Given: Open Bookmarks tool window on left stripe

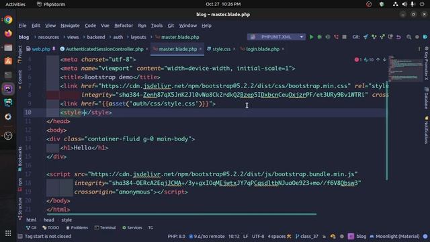Looking at the screenshot, I should (x=19, y=159).
